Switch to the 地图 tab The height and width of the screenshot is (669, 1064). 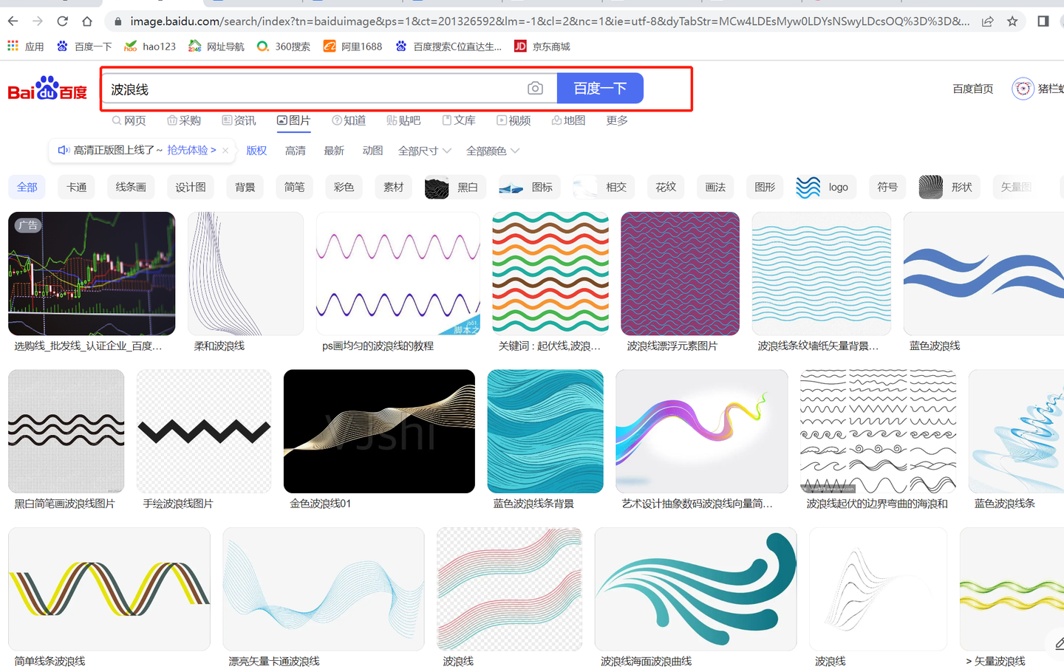point(568,120)
